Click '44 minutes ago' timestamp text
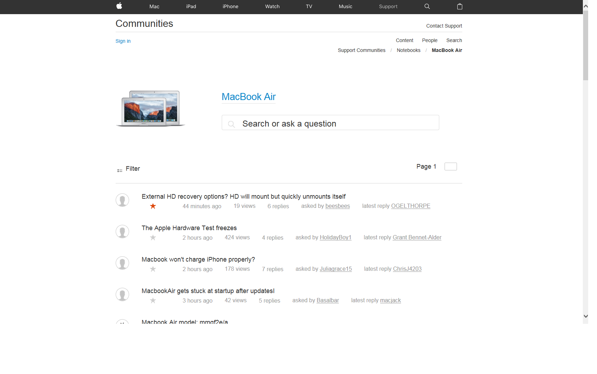Viewport: 597px width, 374px height. pyautogui.click(x=202, y=206)
